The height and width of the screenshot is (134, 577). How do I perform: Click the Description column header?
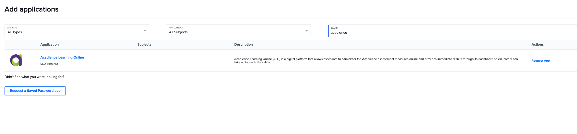click(x=244, y=44)
